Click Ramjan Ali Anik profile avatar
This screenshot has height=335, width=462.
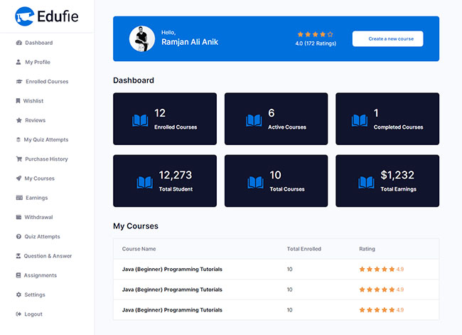point(142,38)
